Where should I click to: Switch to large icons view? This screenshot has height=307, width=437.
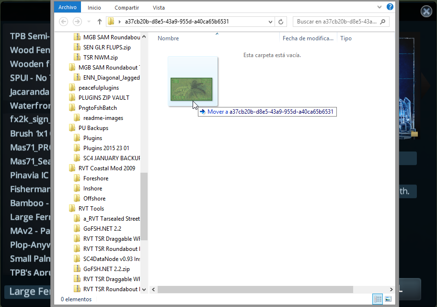click(x=388, y=299)
